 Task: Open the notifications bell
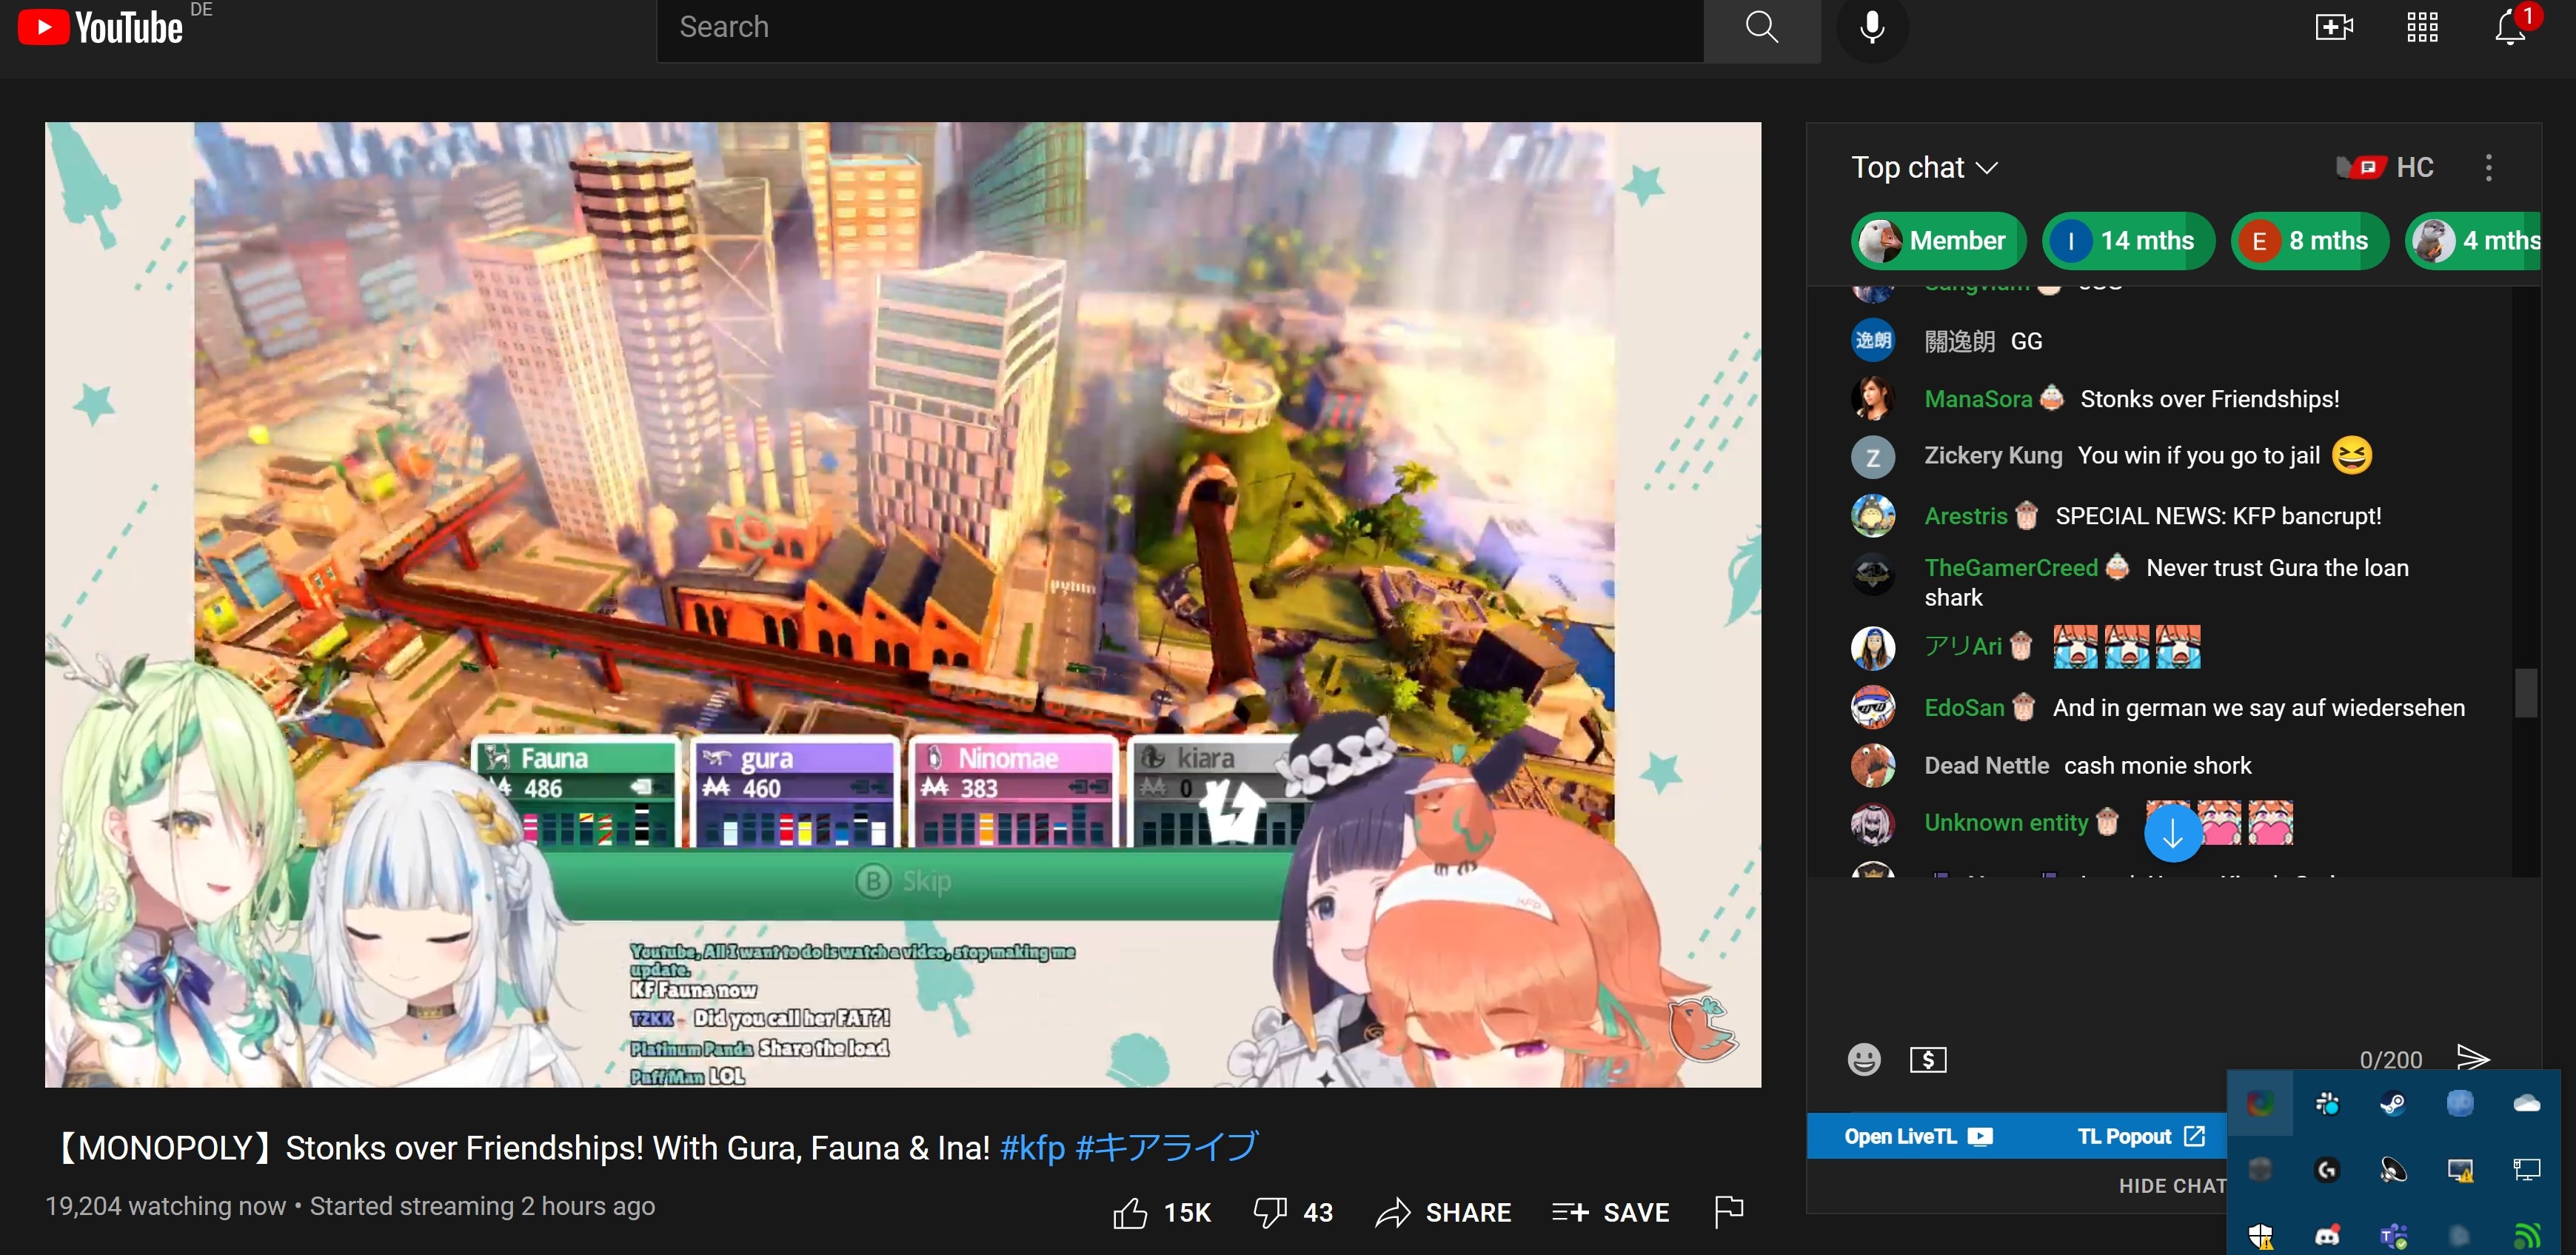(x=2510, y=28)
